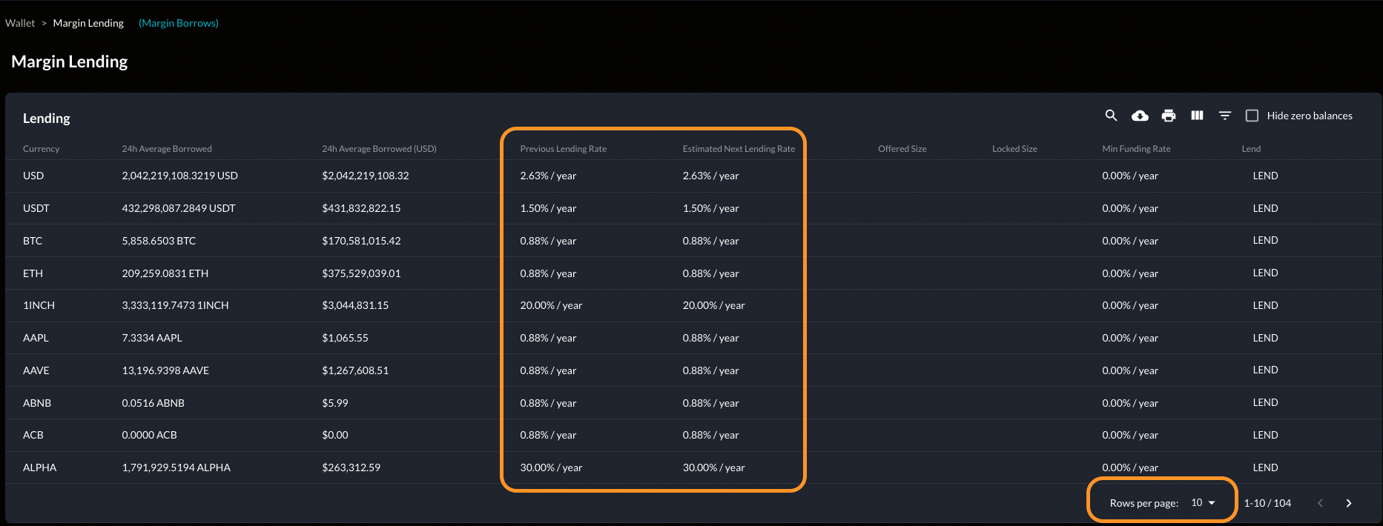Click value $263,312.59
Viewport: 1383px width, 526px height.
(351, 467)
